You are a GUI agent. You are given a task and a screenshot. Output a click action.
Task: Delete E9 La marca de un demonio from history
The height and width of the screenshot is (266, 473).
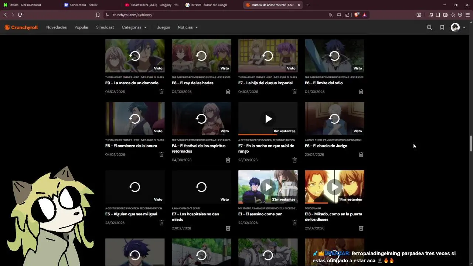161,92
